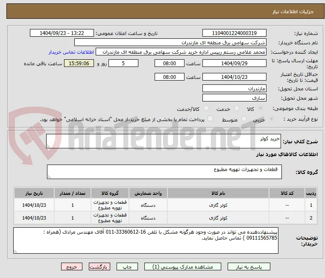Toggle the اسناد خزانه اسلامی payment checkbox
325x278 pixels.
coord(210,119)
